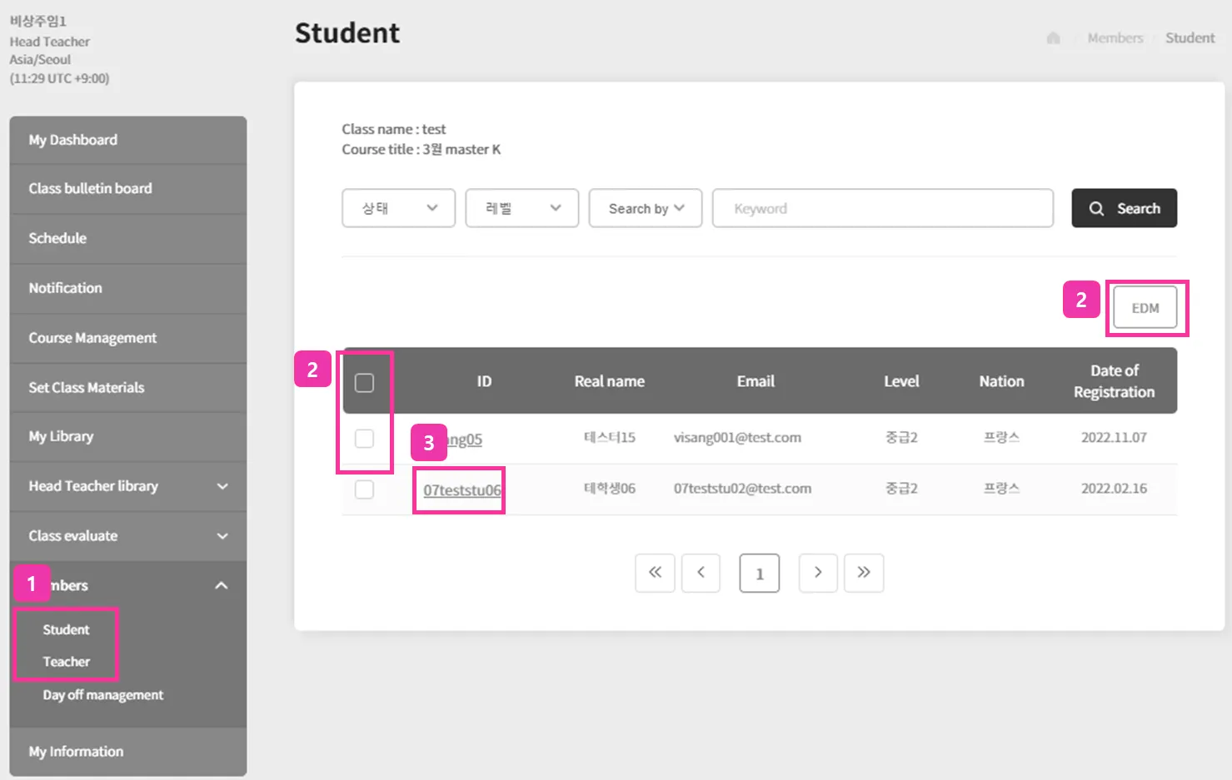The image size is (1232, 780).
Task: Click the email visang001@test.com
Action: 737,438
